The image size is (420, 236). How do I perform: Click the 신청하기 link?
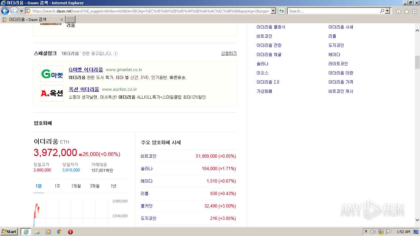(229, 53)
